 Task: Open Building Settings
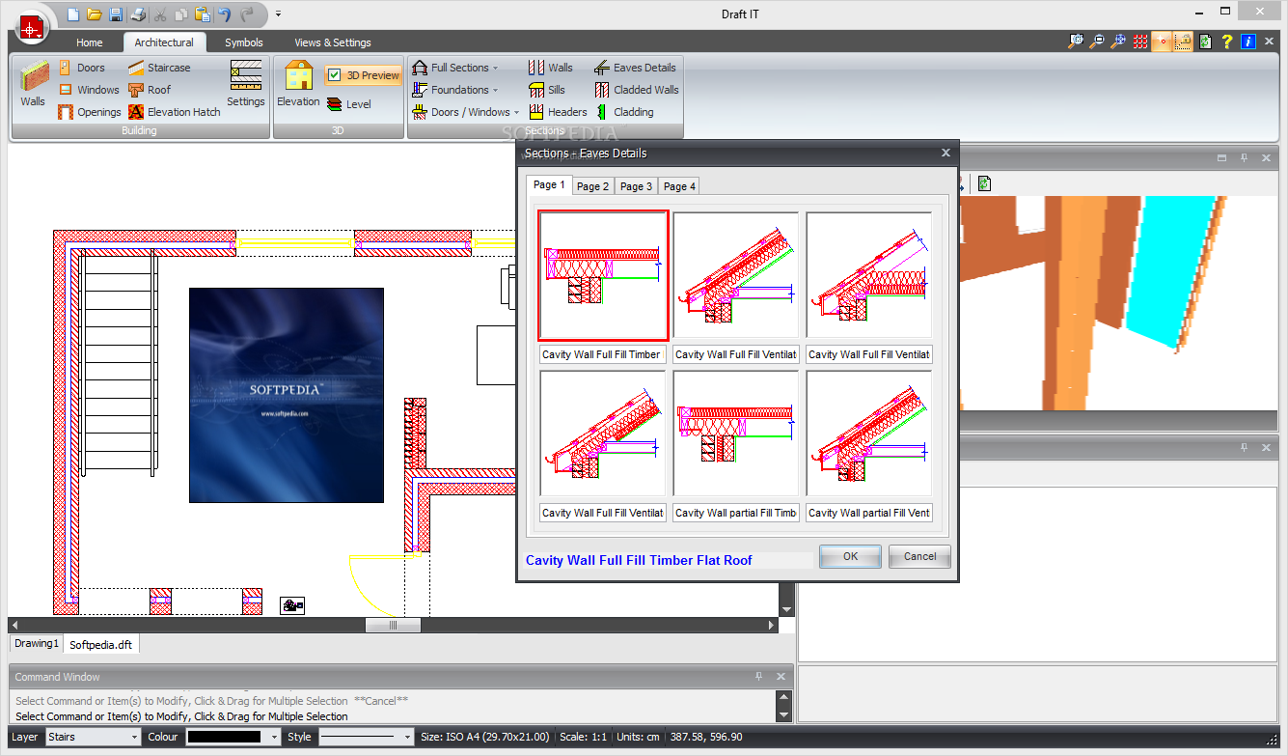click(x=246, y=83)
